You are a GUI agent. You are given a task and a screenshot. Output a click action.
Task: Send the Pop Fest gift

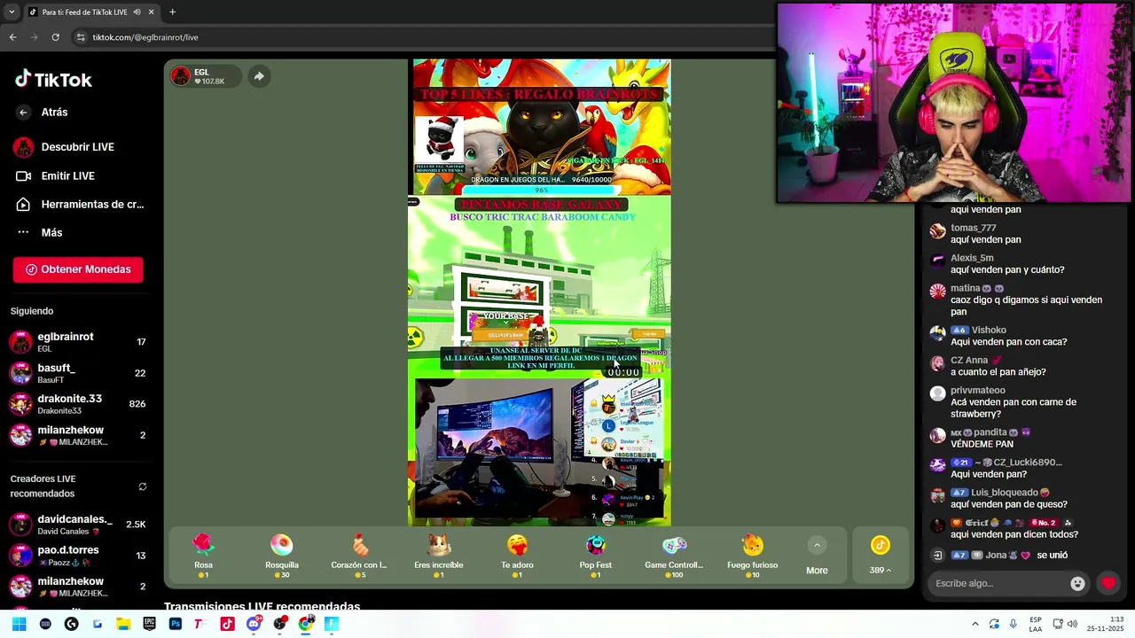click(x=596, y=556)
